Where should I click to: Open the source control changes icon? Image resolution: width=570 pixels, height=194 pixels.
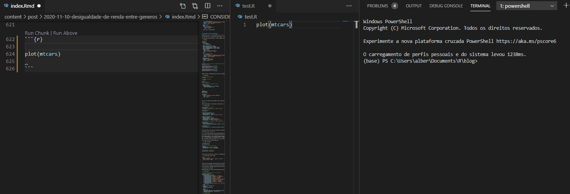[195, 6]
